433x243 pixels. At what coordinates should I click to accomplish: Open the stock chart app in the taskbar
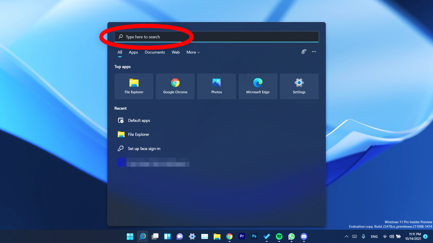coord(205,237)
